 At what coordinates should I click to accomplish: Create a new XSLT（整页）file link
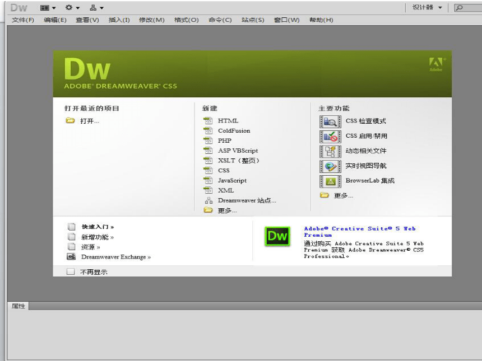pos(239,161)
